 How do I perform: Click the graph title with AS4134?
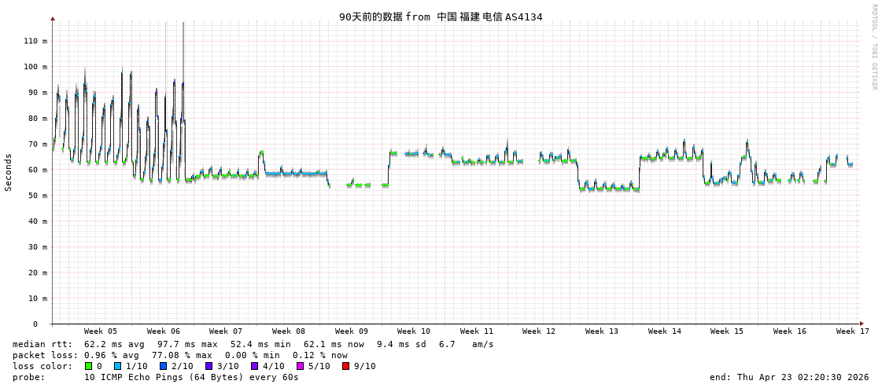[441, 16]
